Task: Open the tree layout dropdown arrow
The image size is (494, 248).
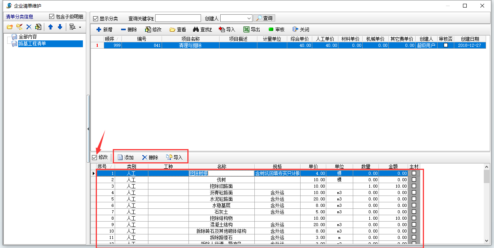Action: (80, 27)
